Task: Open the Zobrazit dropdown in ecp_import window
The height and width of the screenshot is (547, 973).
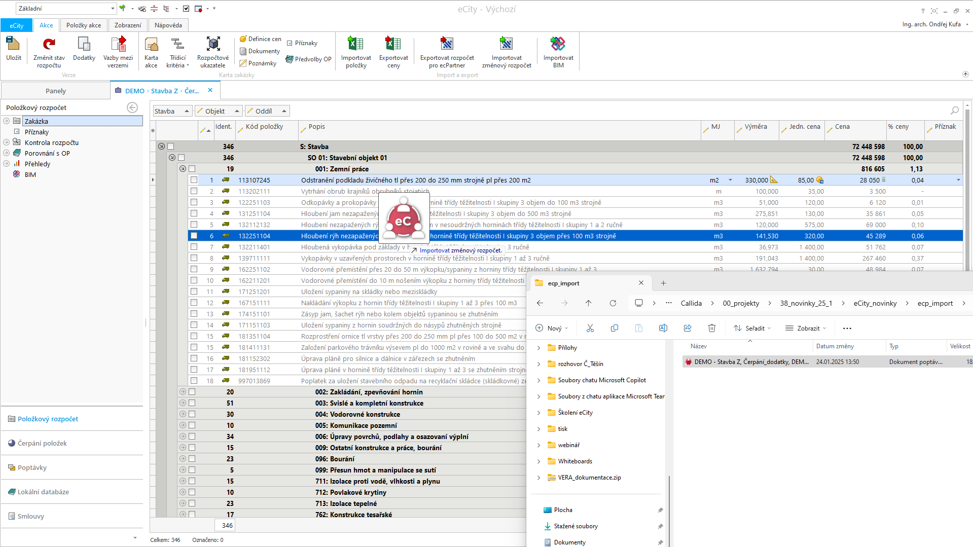Action: point(806,329)
